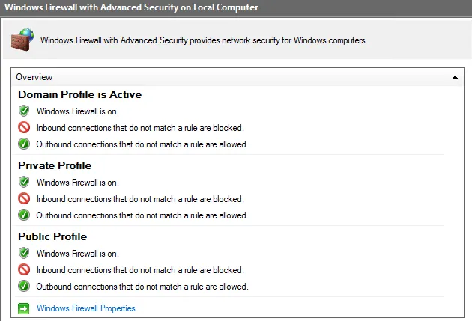
Task: Select the Domain Profile is Active heading
Action: (79, 95)
